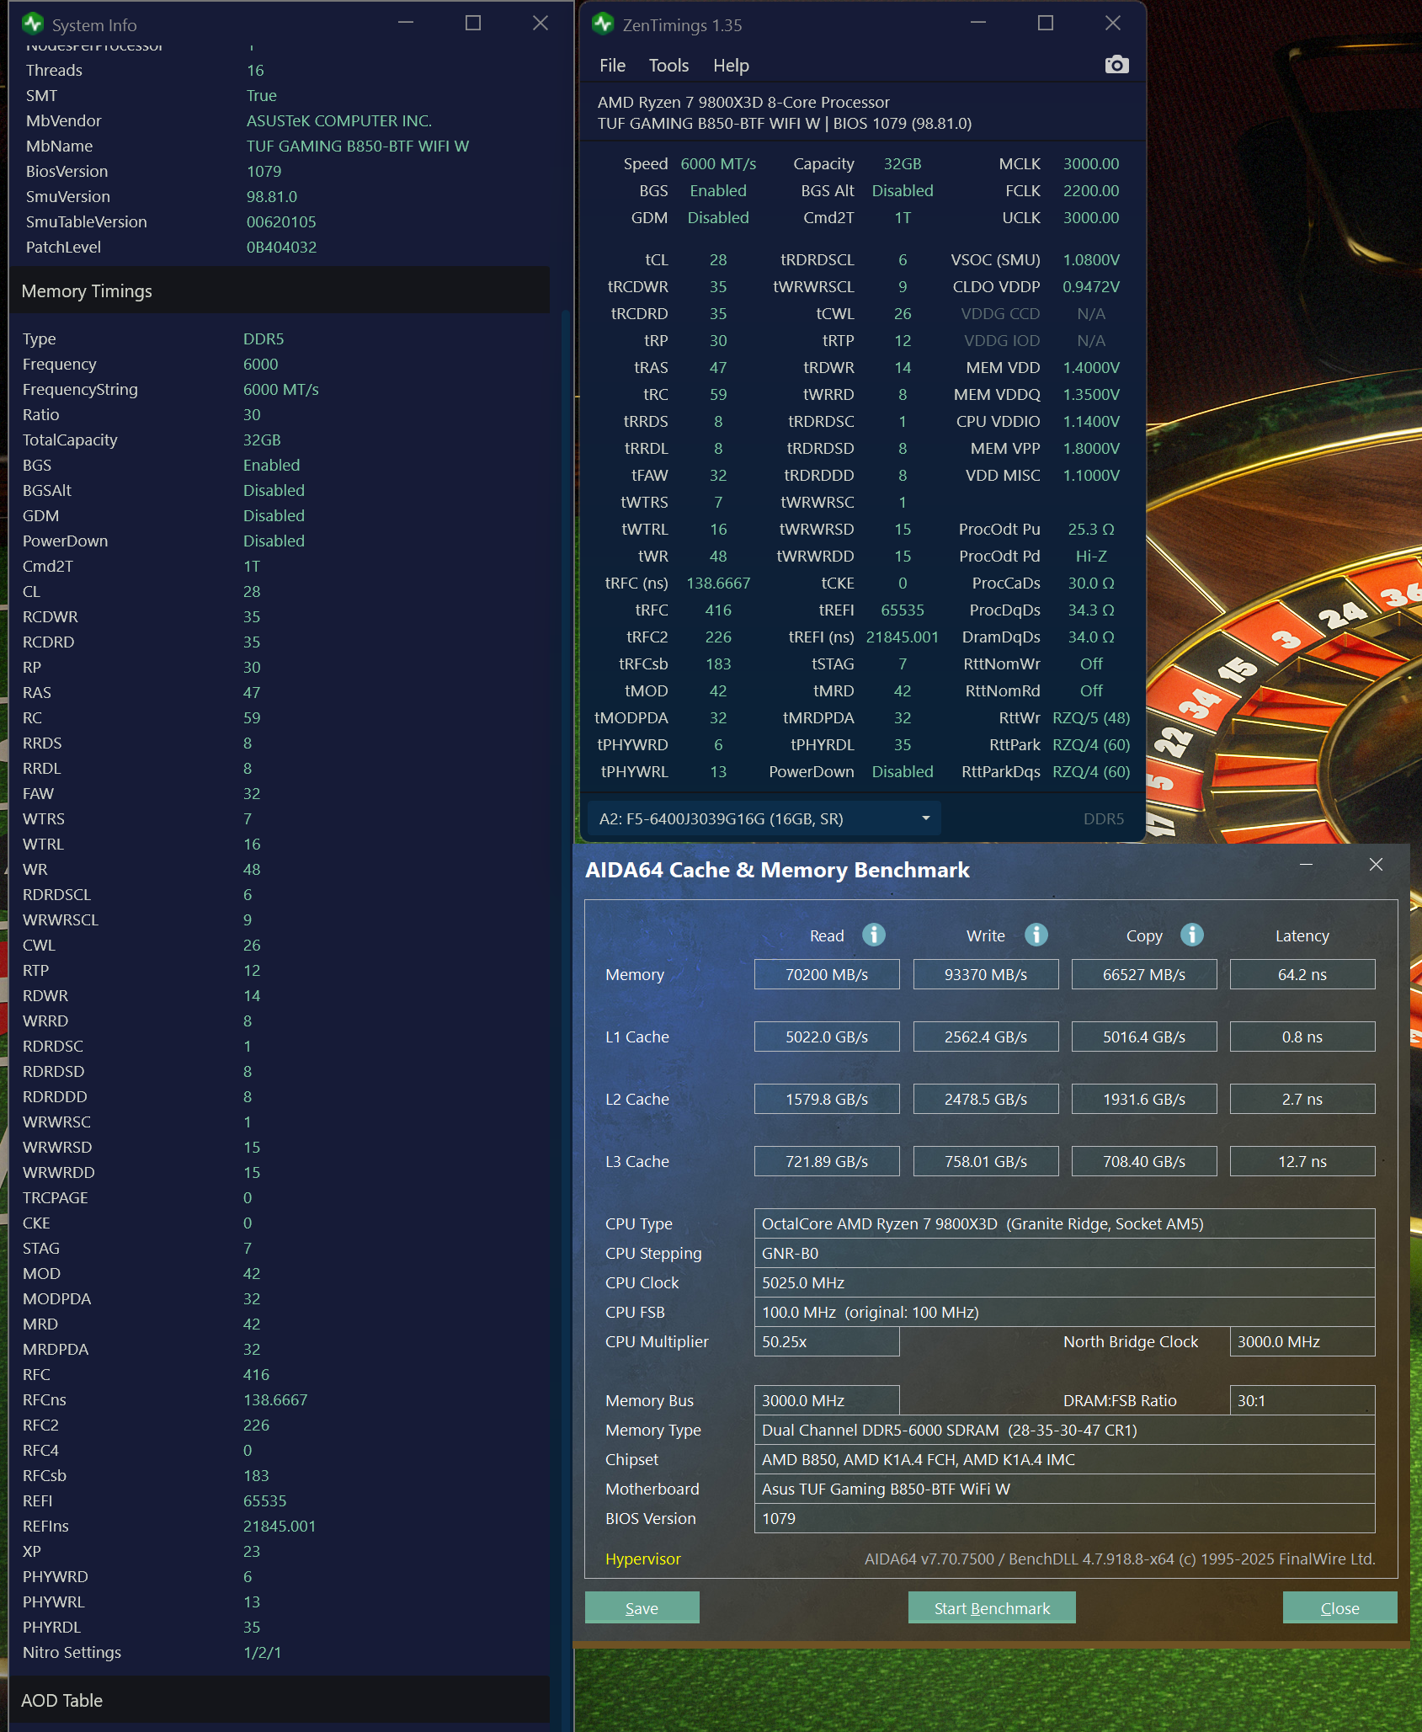Select the Memory Read result 70200 MB/s
1422x1732 pixels.
pyautogui.click(x=827, y=974)
